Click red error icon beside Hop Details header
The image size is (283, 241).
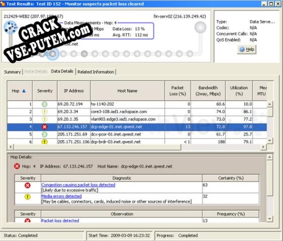(17, 166)
